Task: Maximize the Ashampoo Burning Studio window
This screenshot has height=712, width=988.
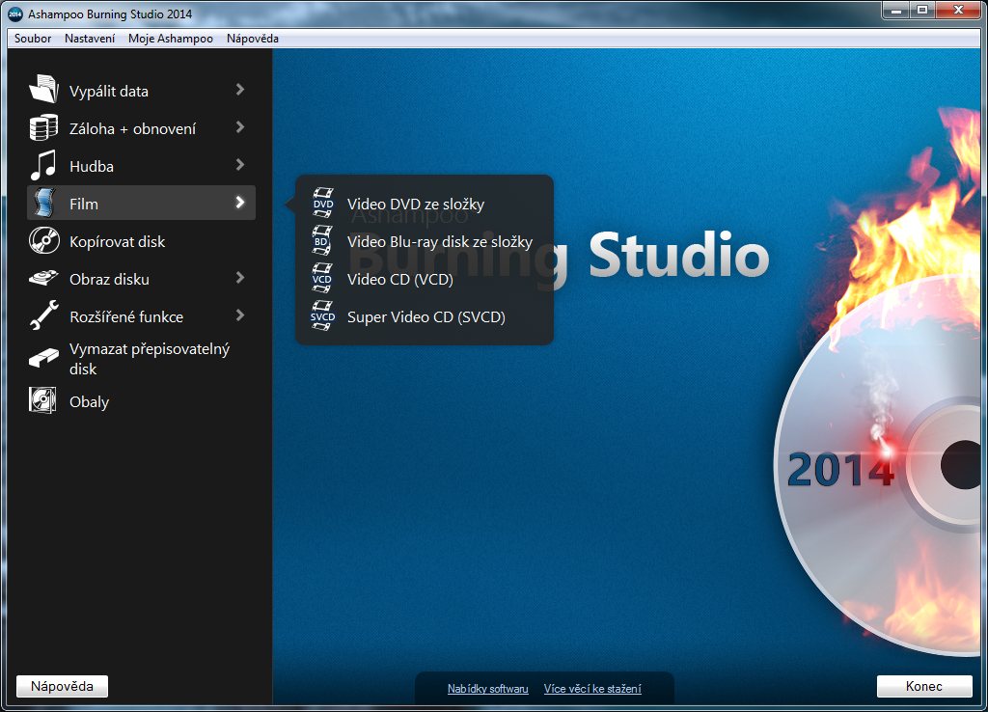Action: click(x=921, y=10)
